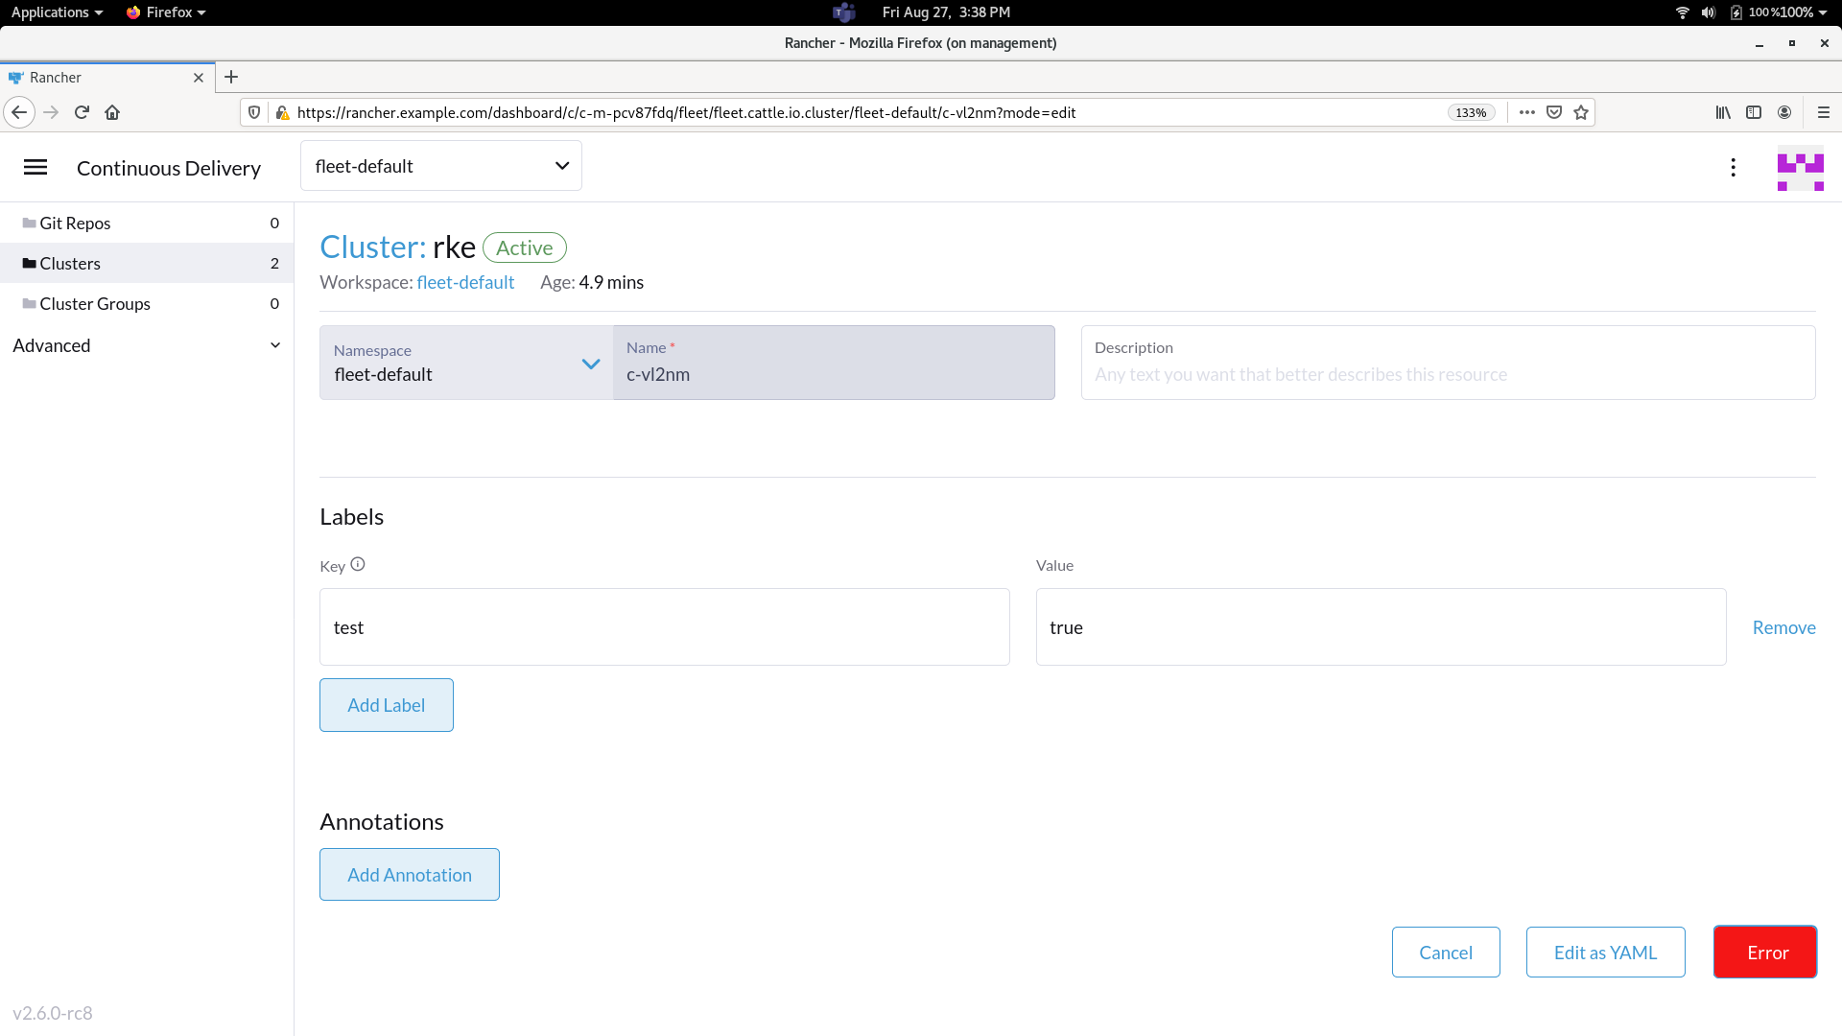Click the volume icon in the system tray

click(x=1709, y=12)
